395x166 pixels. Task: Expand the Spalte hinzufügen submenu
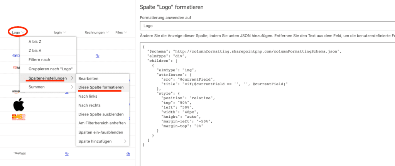[x=103, y=141]
